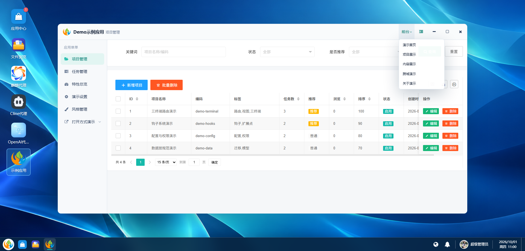525x251 pixels.
Task: Open the 麒麟代理 desktop icon
Action: point(19,77)
